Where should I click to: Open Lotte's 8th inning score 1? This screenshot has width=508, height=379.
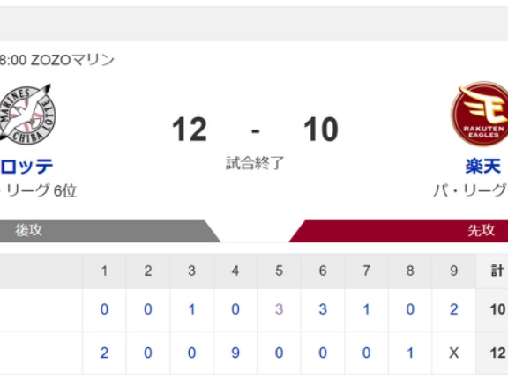[x=410, y=353]
